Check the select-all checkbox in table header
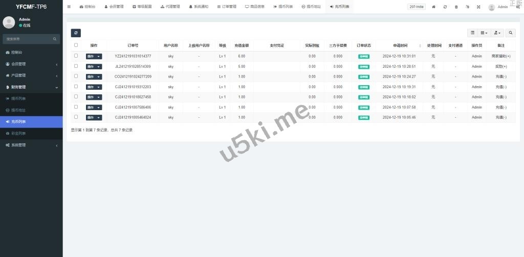 pyautogui.click(x=76, y=45)
